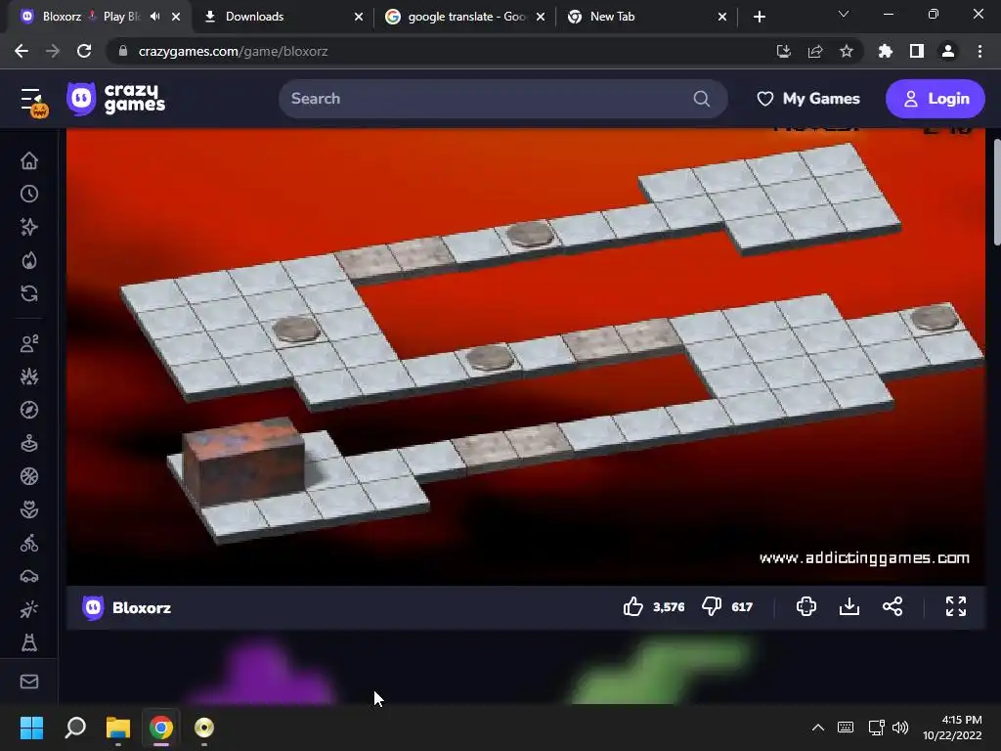Share the Bloxorz game

(x=892, y=606)
